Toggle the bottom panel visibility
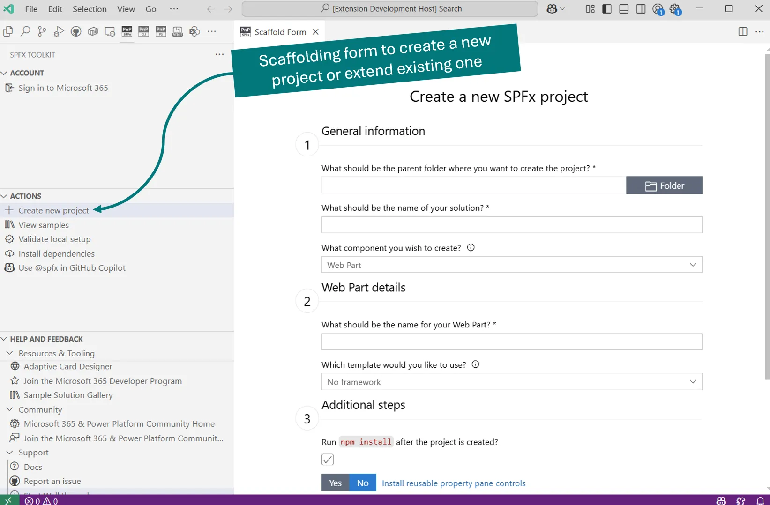This screenshot has height=505, width=770. click(624, 9)
